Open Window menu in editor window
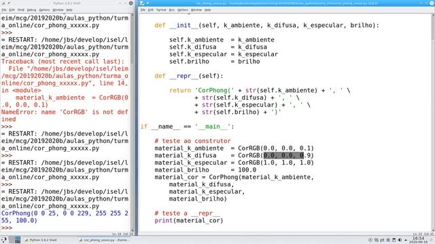This screenshot has width=435, height=244. pyautogui.click(x=196, y=10)
